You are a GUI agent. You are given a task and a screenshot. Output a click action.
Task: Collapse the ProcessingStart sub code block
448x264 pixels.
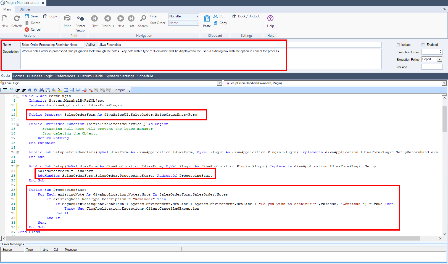pyautogui.click(x=18, y=190)
